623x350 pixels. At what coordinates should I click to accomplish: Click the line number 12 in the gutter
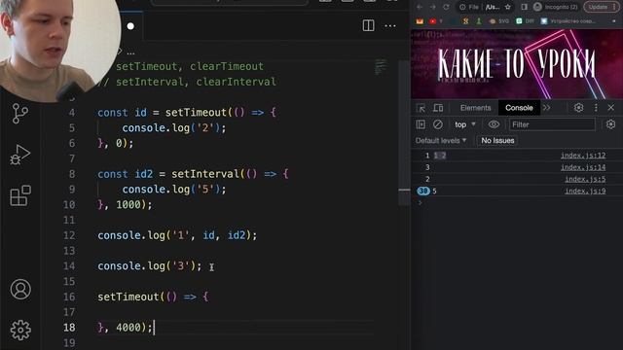point(69,235)
